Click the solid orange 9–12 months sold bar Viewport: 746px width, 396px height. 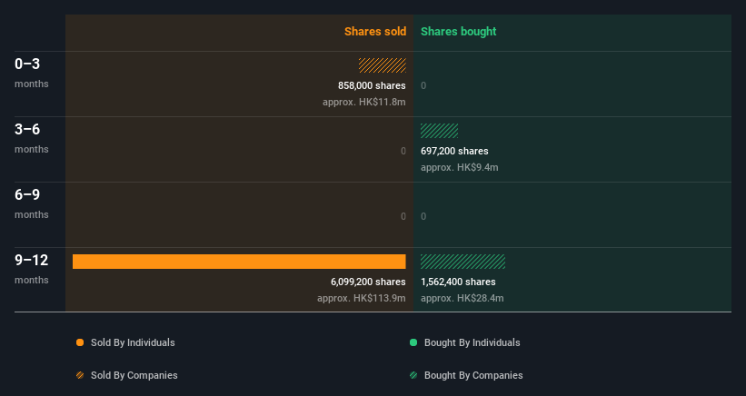pos(239,262)
